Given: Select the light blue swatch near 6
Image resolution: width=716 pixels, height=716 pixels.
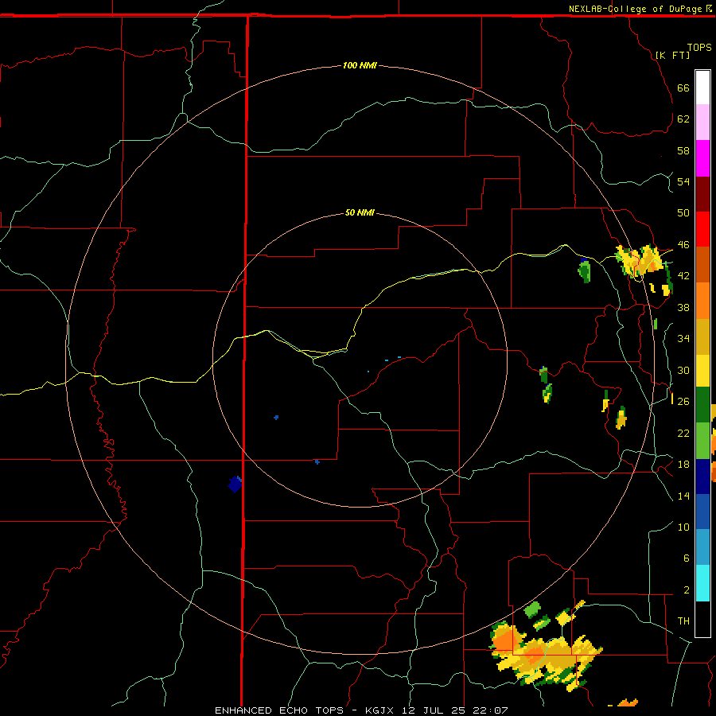Looking at the screenshot, I should [x=702, y=547].
